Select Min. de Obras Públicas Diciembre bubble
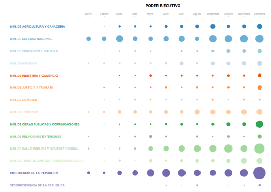 (260, 124)
